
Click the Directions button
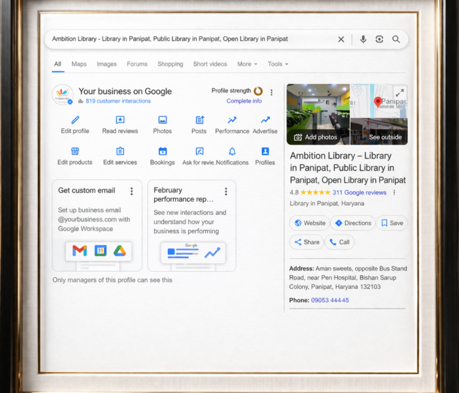[353, 223]
